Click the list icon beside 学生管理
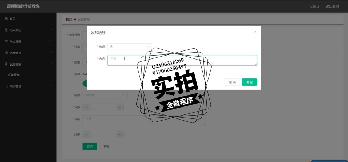Screen dimensions: 348x162 (x=6, y=41)
